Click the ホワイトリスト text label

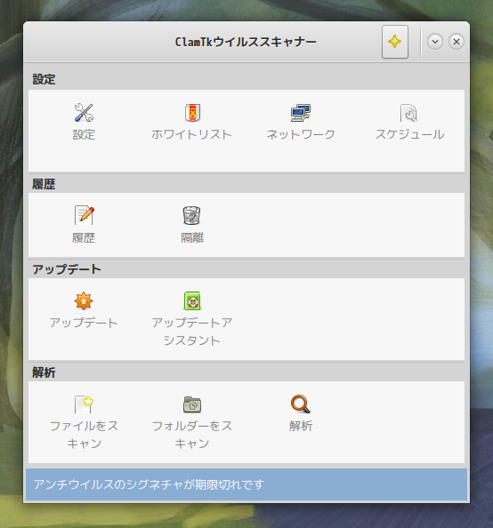coord(191,135)
